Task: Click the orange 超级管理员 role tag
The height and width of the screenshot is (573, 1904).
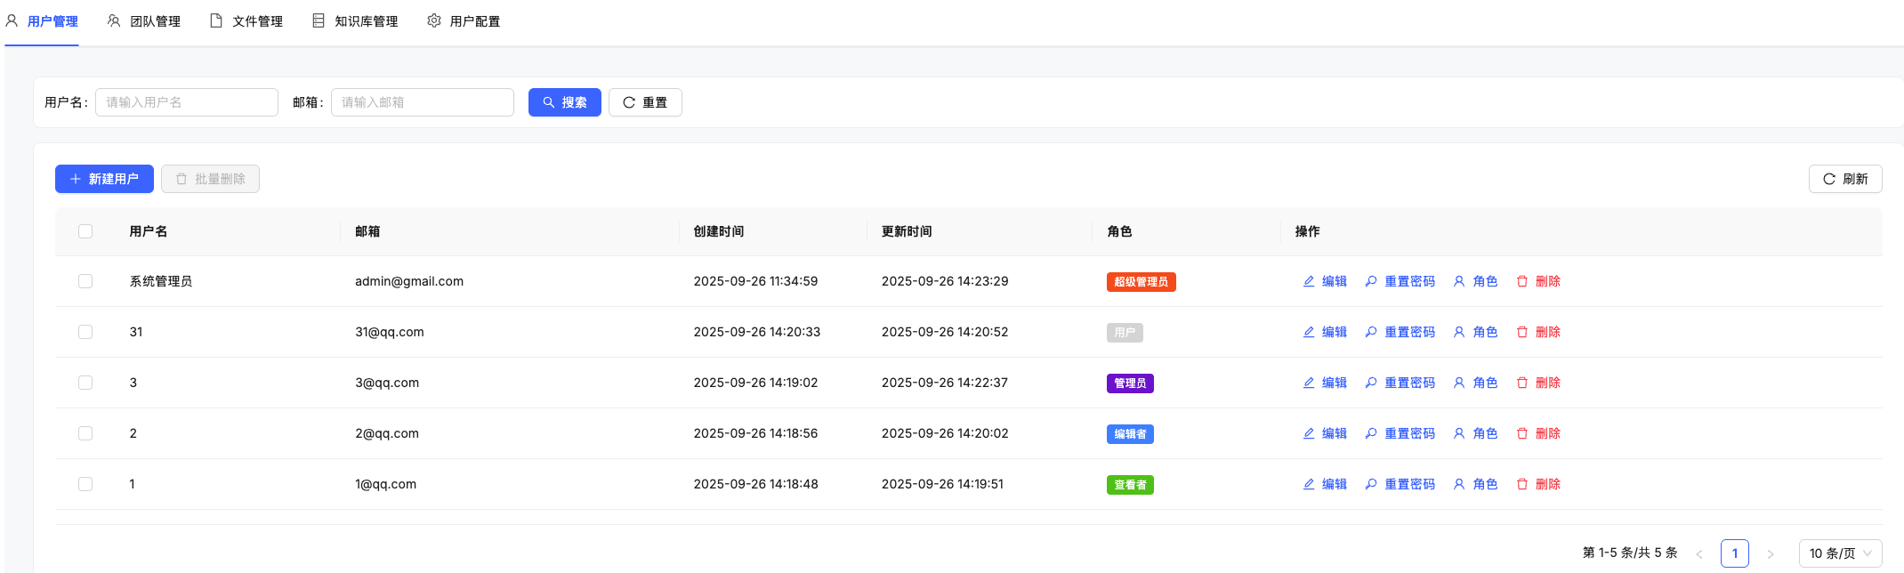Action: click(1141, 282)
